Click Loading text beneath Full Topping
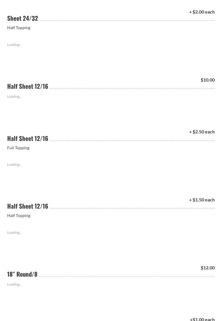The image size is (222, 321). 14,165
